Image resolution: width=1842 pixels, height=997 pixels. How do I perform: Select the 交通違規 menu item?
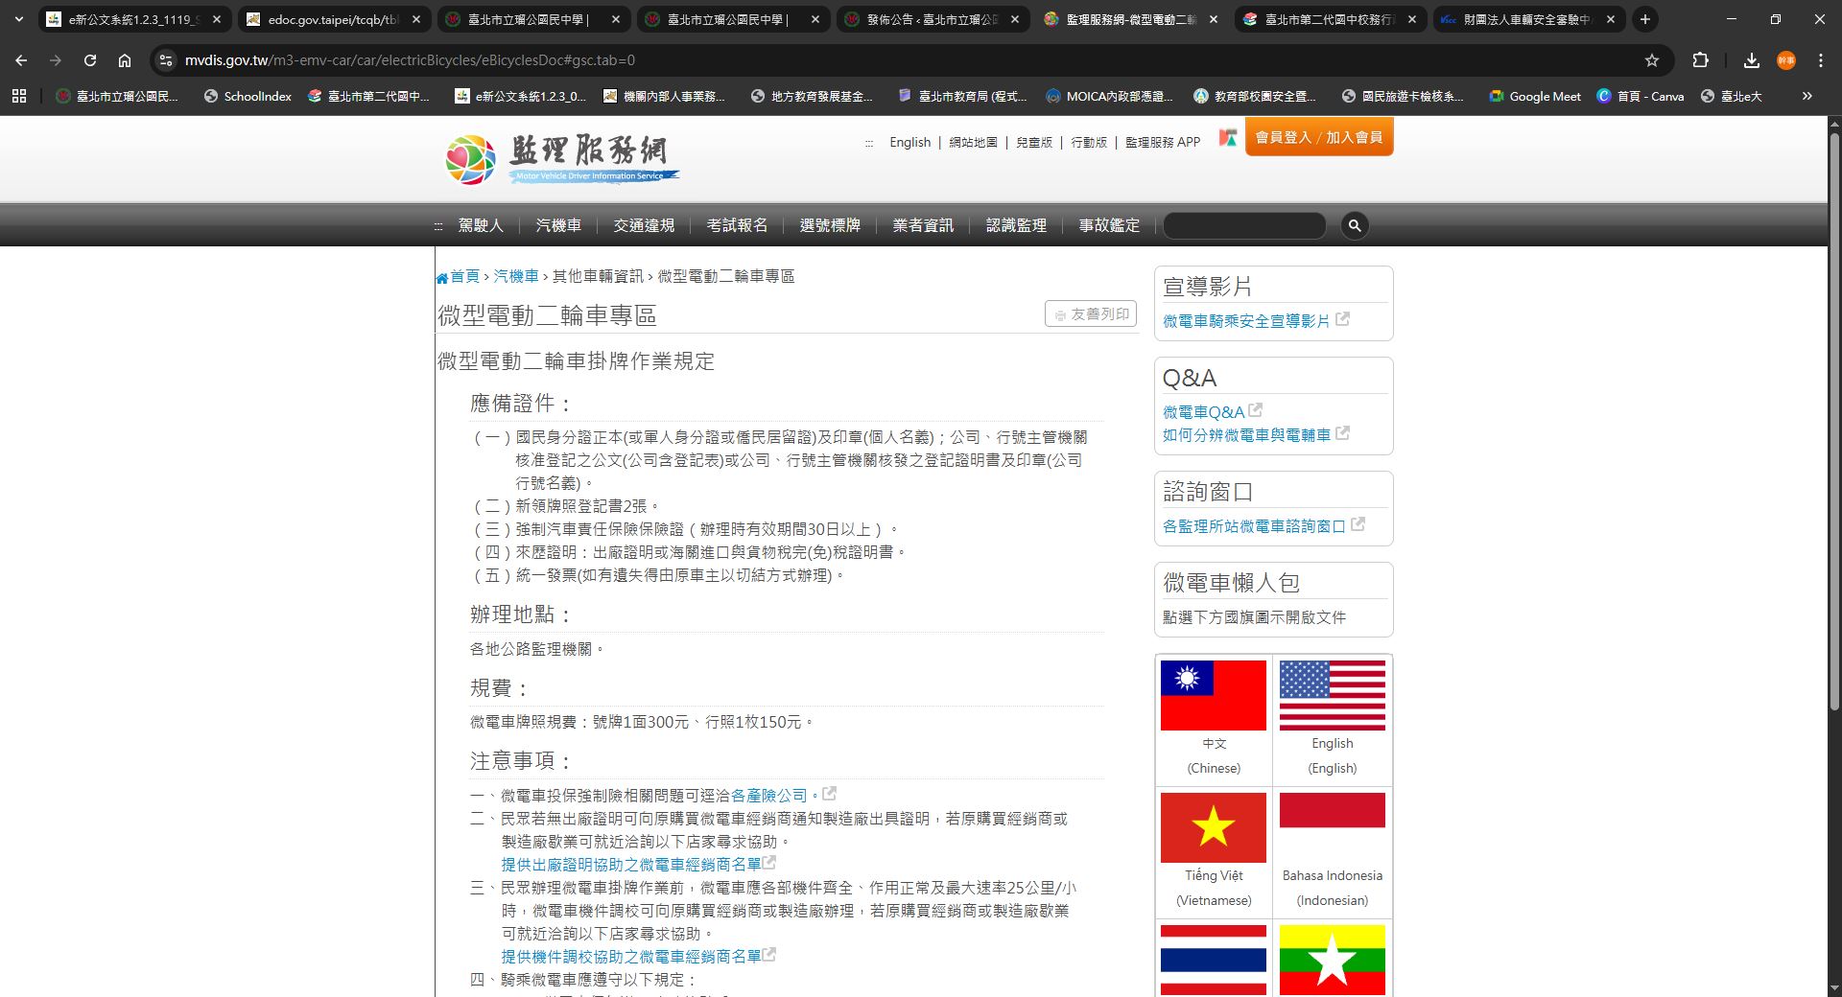[x=644, y=225]
